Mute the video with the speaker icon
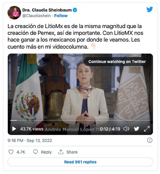Screen dimensions: 160x174 [126, 129]
